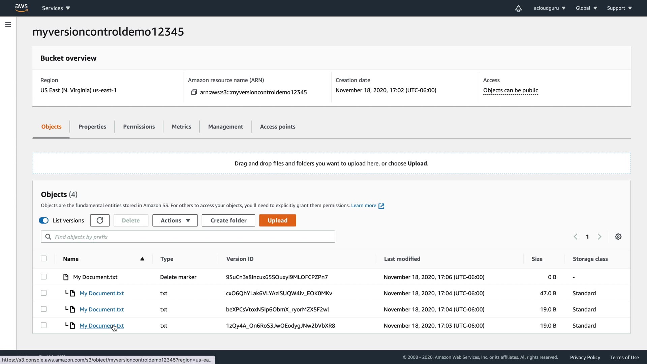Open the hamburger side navigation menu
This screenshot has width=647, height=364.
click(x=8, y=25)
